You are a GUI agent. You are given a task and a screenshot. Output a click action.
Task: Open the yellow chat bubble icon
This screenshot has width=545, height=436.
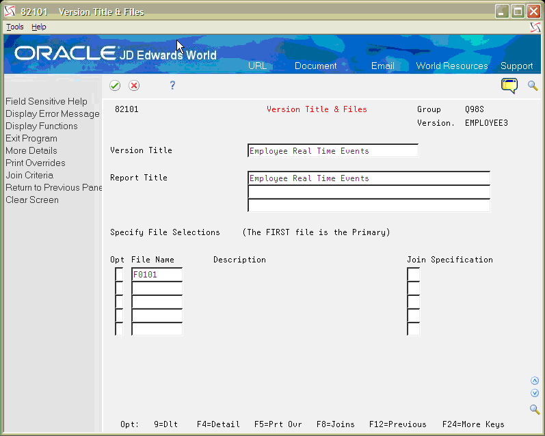pyautogui.click(x=509, y=86)
